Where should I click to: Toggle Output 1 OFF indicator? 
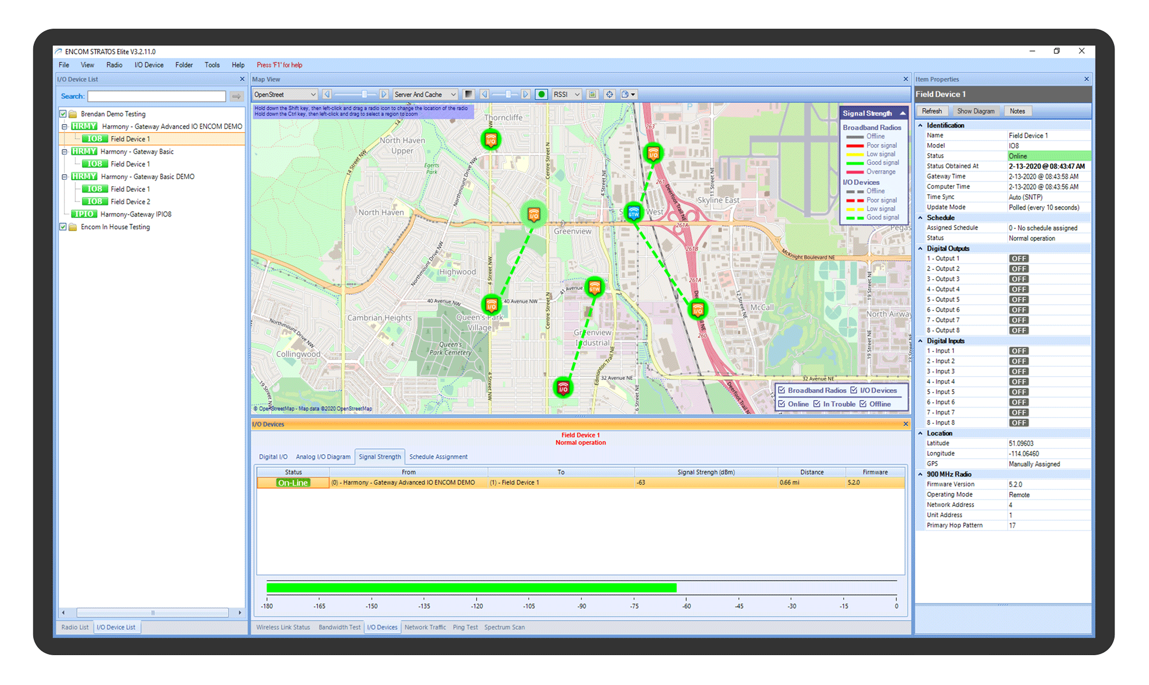1019,259
